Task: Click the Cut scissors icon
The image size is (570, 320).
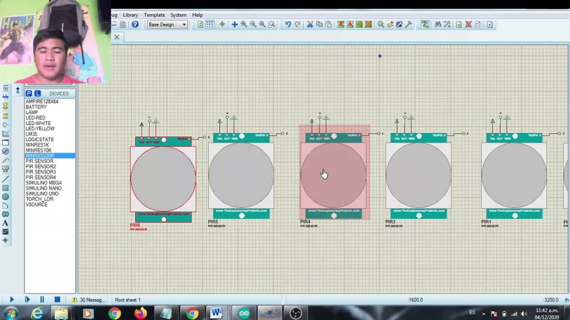Action: 310,24
